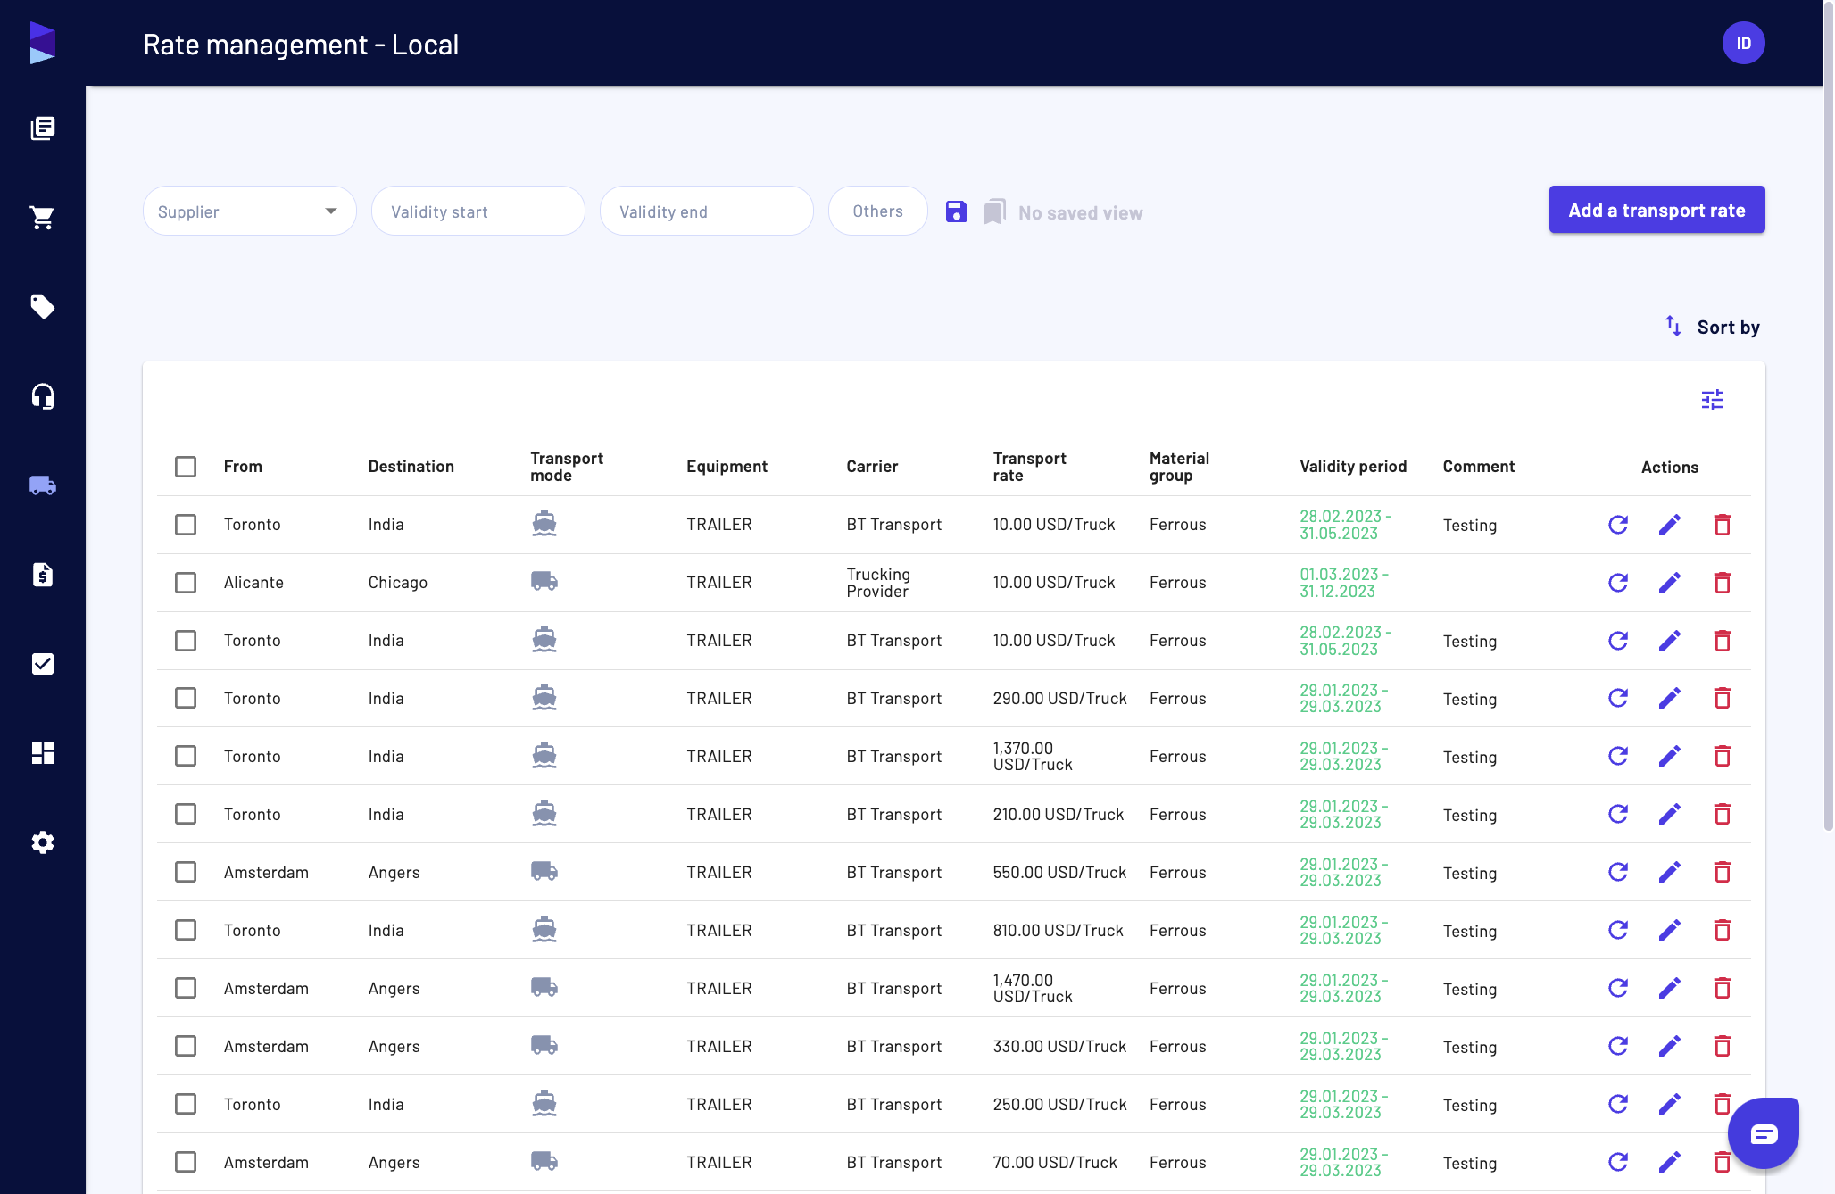Refresh the 810.00 USD/Truck rate row
Screen dimensions: 1835x1194
[1618, 931]
